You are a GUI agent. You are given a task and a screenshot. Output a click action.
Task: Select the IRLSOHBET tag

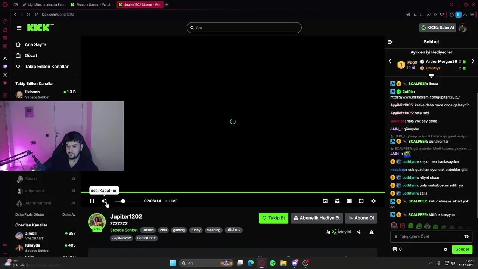click(146, 238)
